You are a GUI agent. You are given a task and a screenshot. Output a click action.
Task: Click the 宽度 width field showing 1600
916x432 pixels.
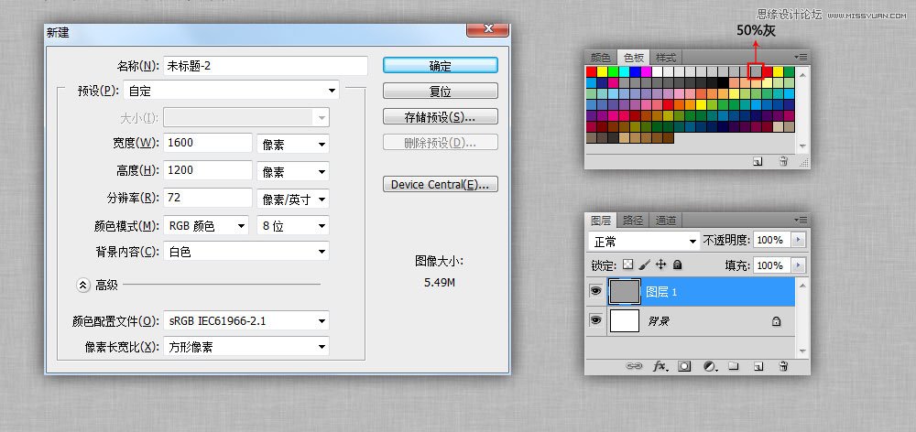(207, 143)
